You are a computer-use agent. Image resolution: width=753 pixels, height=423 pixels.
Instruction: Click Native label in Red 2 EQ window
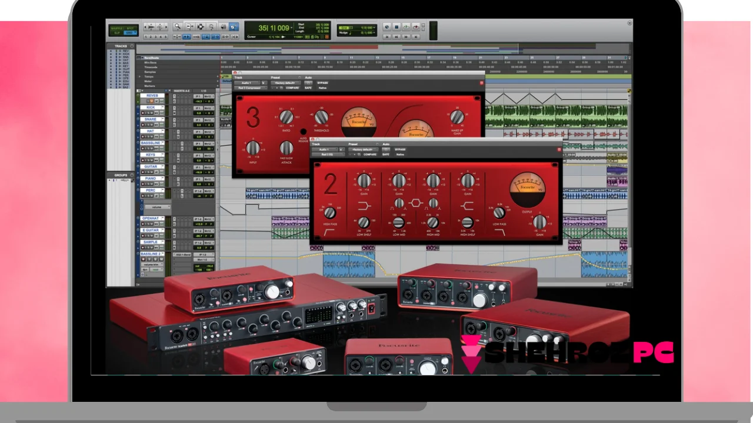click(x=400, y=155)
